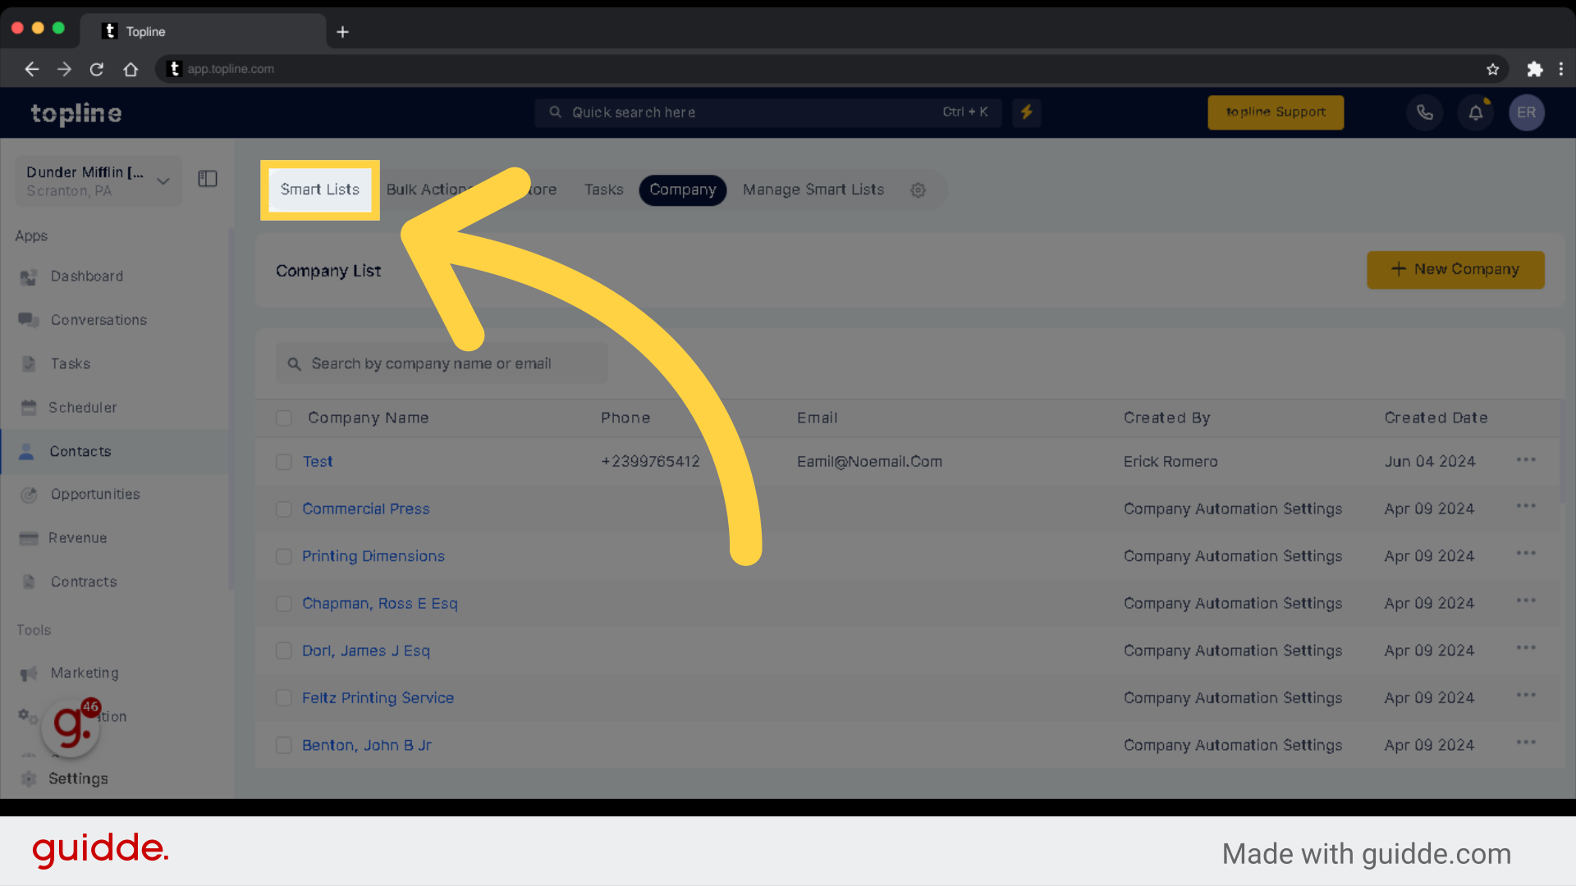Open a new browser tab
The height and width of the screenshot is (886, 1576).
(x=342, y=32)
